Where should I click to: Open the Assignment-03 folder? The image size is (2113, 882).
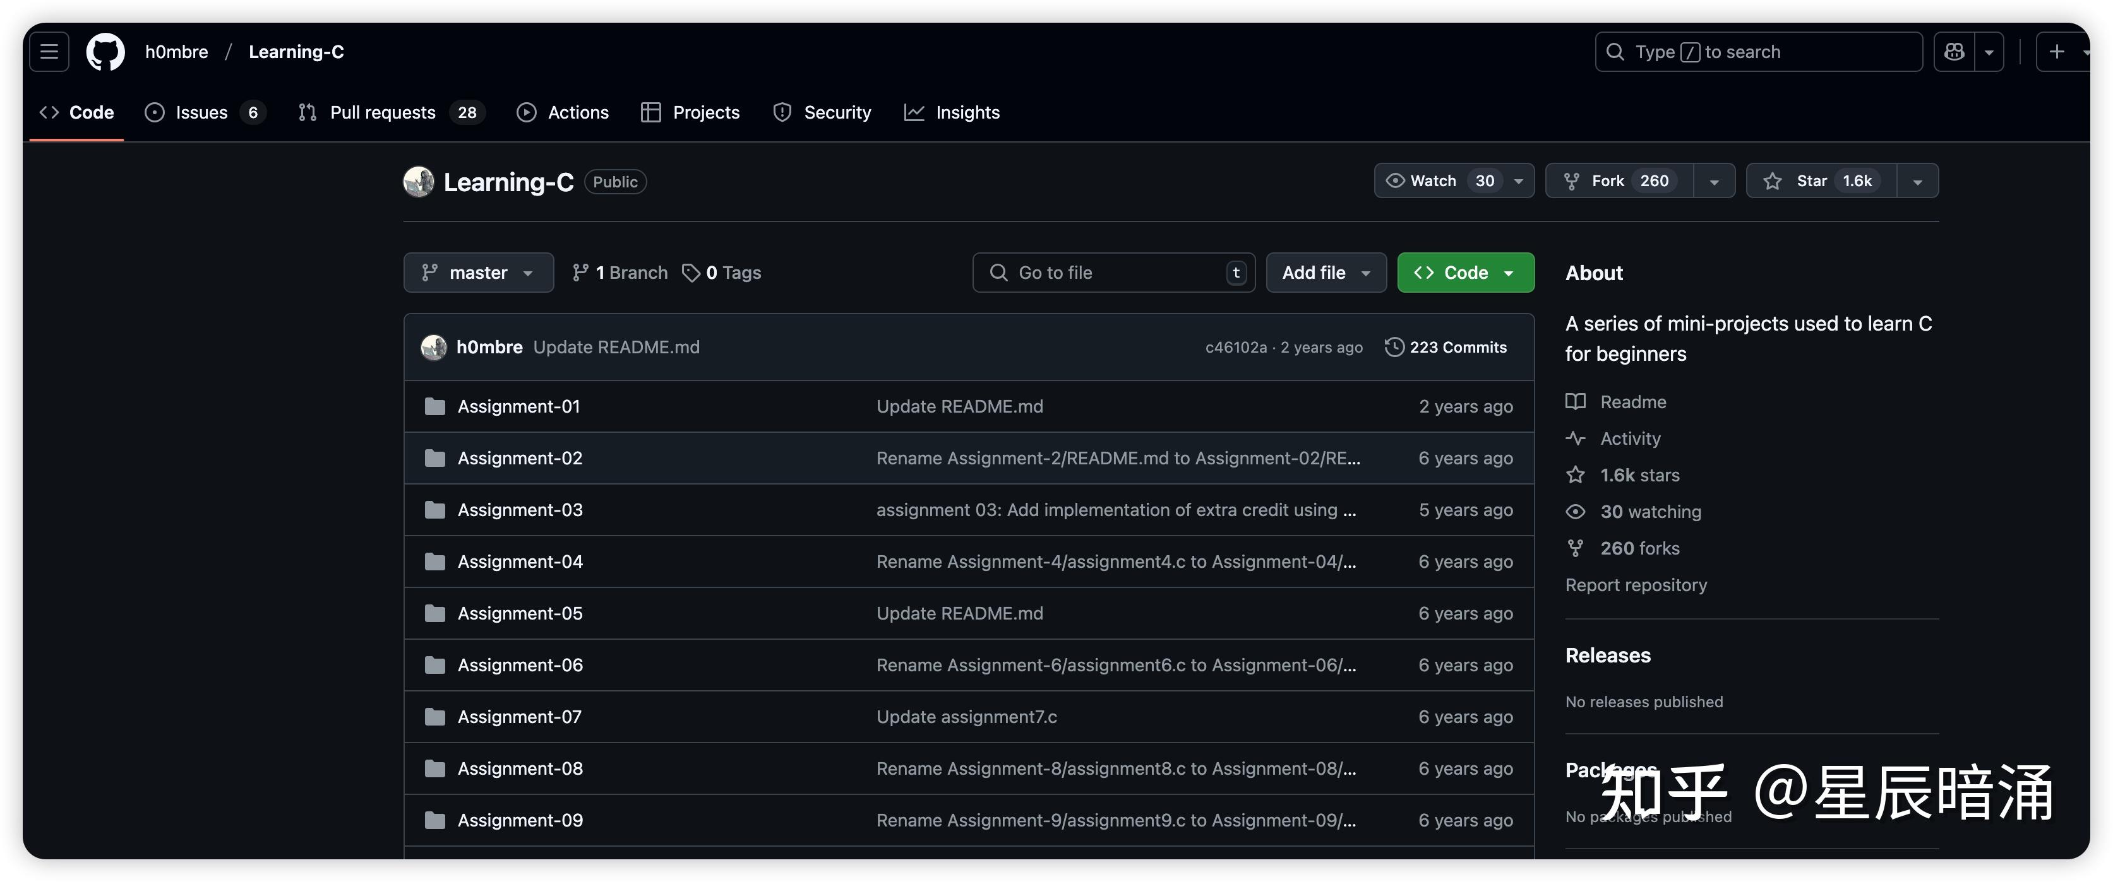click(520, 509)
